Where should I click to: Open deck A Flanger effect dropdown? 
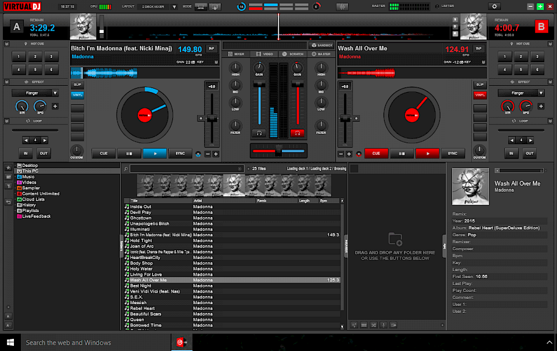[x=55, y=93]
